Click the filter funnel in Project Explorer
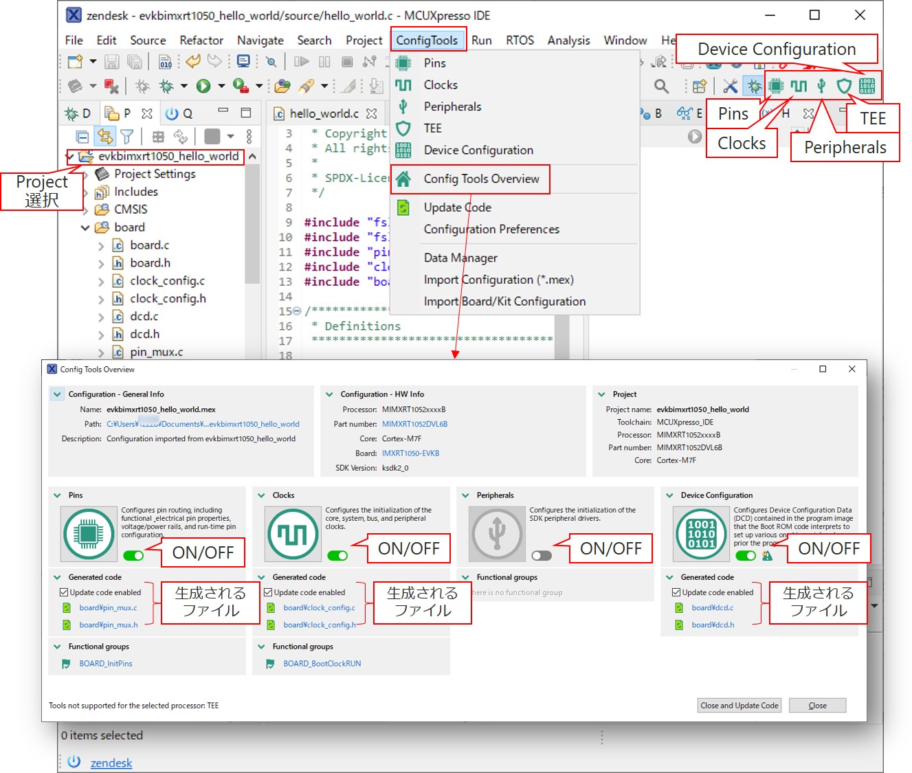The image size is (912, 773). [x=127, y=136]
